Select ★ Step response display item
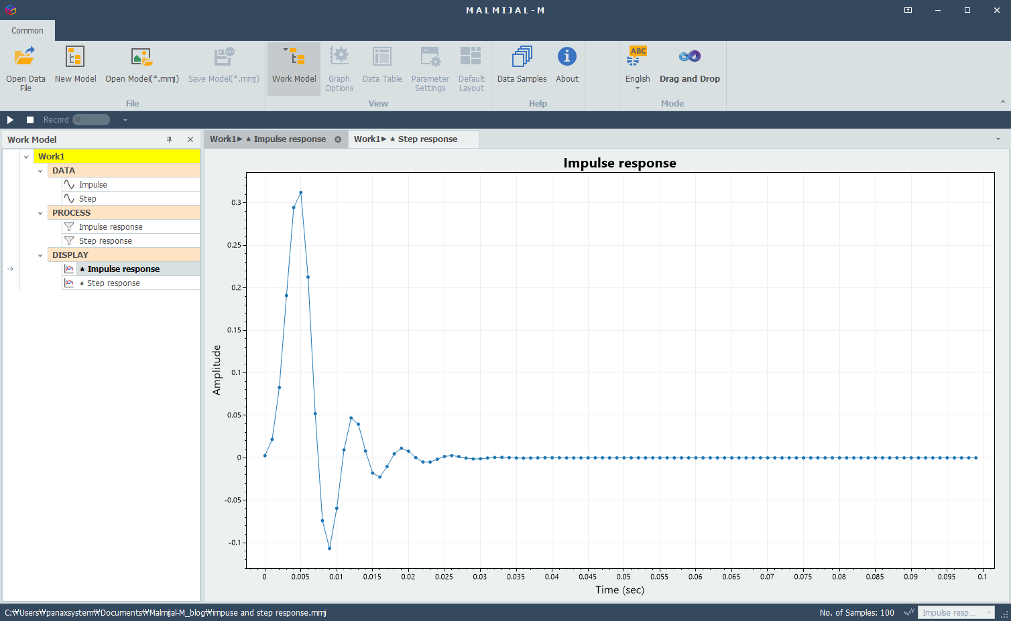1011x621 pixels. 131,283
